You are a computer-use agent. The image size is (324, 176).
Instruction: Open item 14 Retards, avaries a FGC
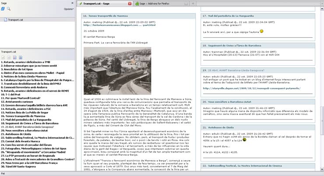26,109
